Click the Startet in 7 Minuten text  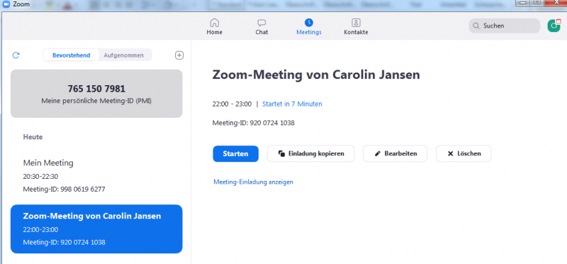292,104
